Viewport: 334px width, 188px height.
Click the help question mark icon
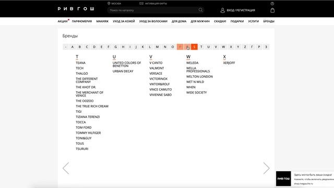(x=272, y=4)
